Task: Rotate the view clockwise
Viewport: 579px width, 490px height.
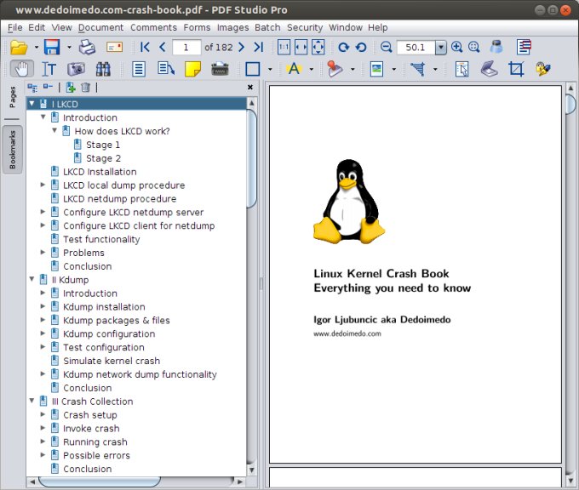Action: (x=344, y=48)
